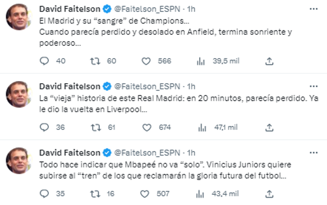Open the 1h timestamp of the second tweet
327x205 pixels.
click(x=191, y=87)
